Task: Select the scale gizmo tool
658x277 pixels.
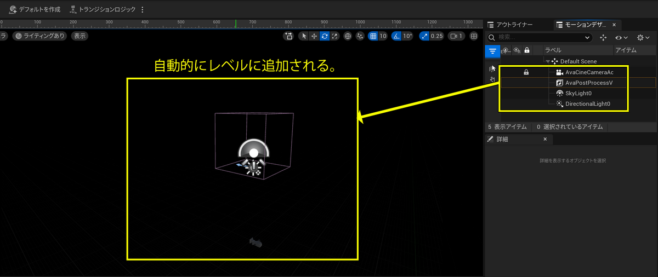Action: pyautogui.click(x=334, y=36)
